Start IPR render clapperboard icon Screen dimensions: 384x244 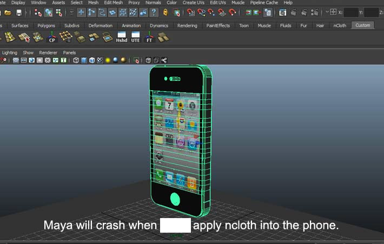(304, 12)
